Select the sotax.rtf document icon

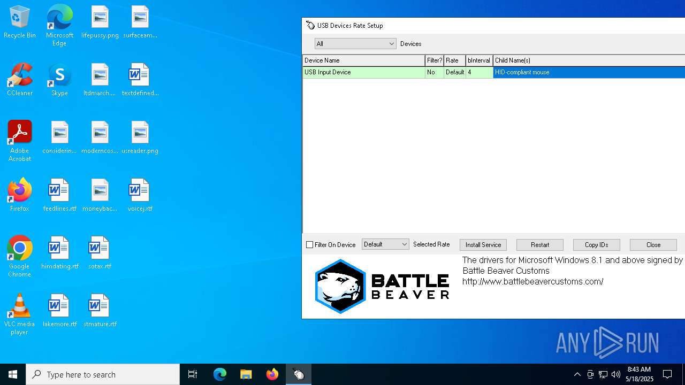point(100,253)
